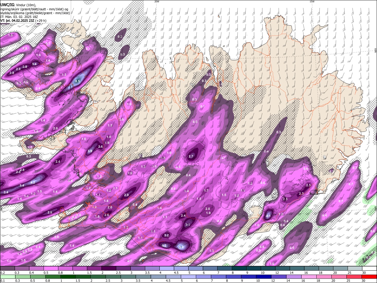Screen dimensions: 377x283
Task: Select the '8.5' precipitation value on the map
Action: [78, 81]
